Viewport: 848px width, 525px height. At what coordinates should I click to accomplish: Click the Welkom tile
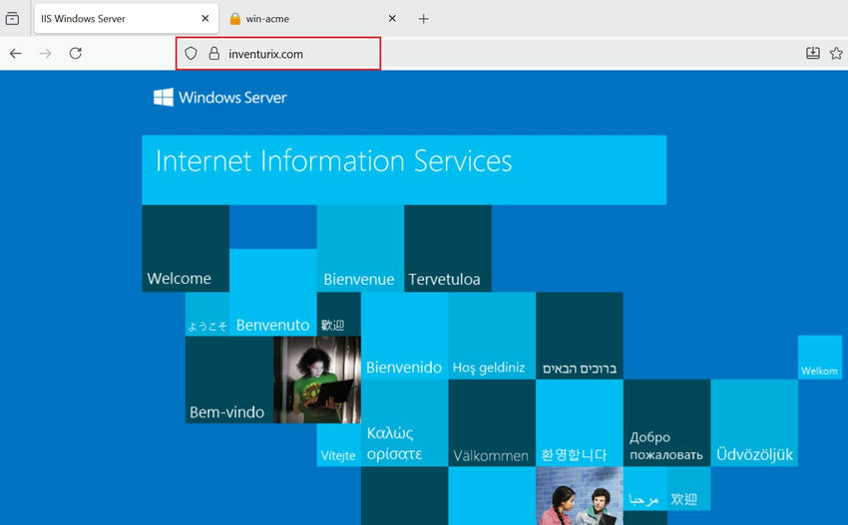pyautogui.click(x=820, y=357)
